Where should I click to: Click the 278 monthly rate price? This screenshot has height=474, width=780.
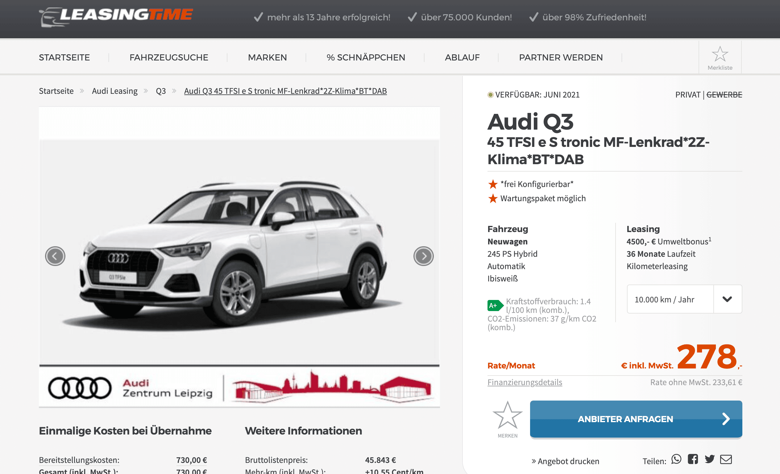click(707, 356)
